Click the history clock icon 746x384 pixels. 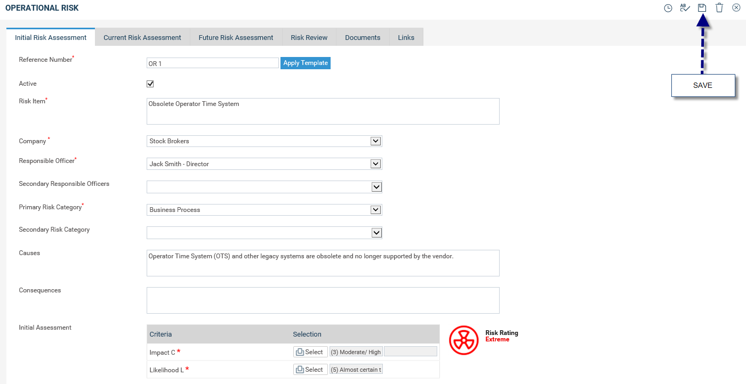pos(668,8)
